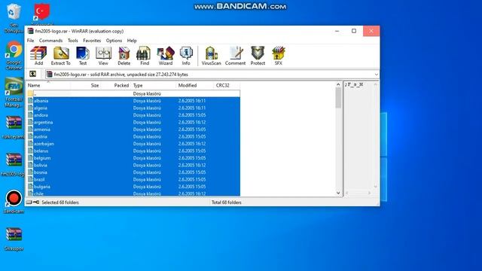Sort by Packed column header

coord(115,85)
